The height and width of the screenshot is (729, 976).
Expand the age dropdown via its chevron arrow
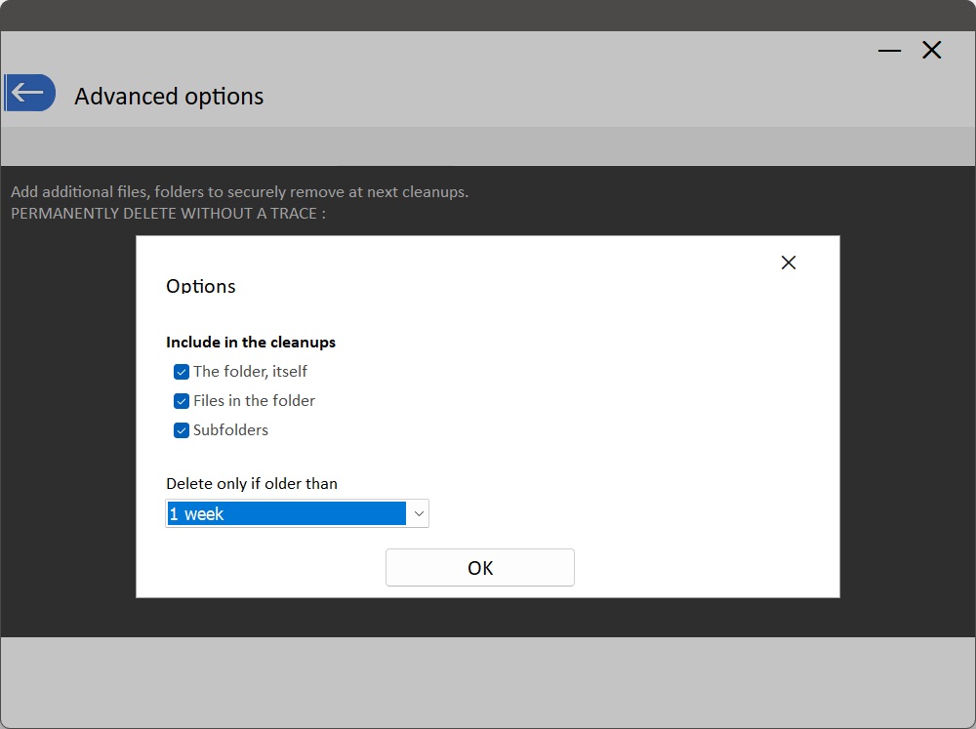click(x=418, y=513)
